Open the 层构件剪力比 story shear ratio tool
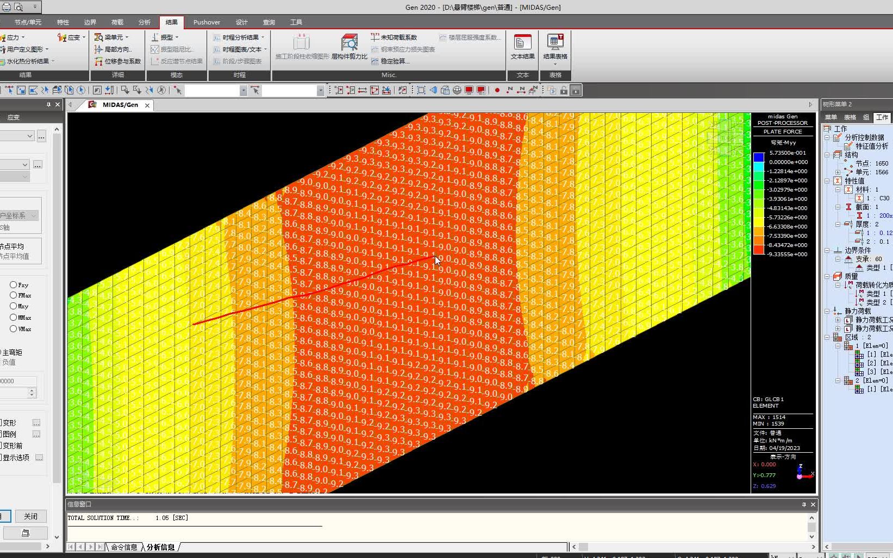Image resolution: width=893 pixels, height=558 pixels. 349,47
